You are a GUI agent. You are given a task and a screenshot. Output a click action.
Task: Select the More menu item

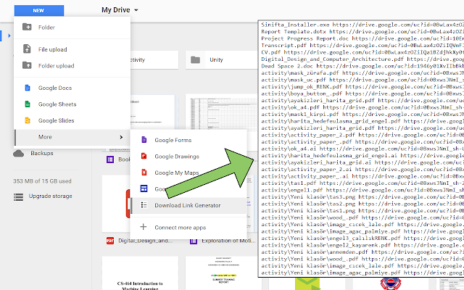point(72,137)
